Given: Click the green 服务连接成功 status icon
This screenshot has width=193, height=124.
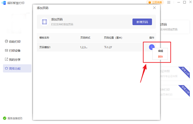Looking at the screenshot, I should (x=5, y=118).
